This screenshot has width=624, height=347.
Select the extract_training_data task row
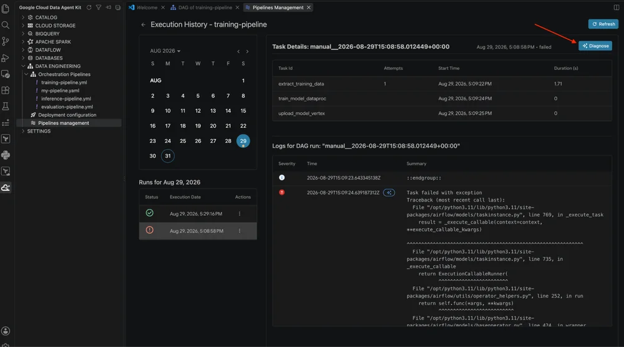[x=442, y=84]
